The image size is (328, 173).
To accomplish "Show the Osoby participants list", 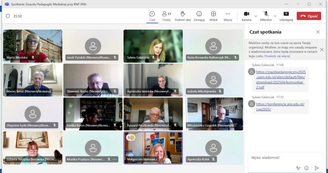I will coord(167,16).
